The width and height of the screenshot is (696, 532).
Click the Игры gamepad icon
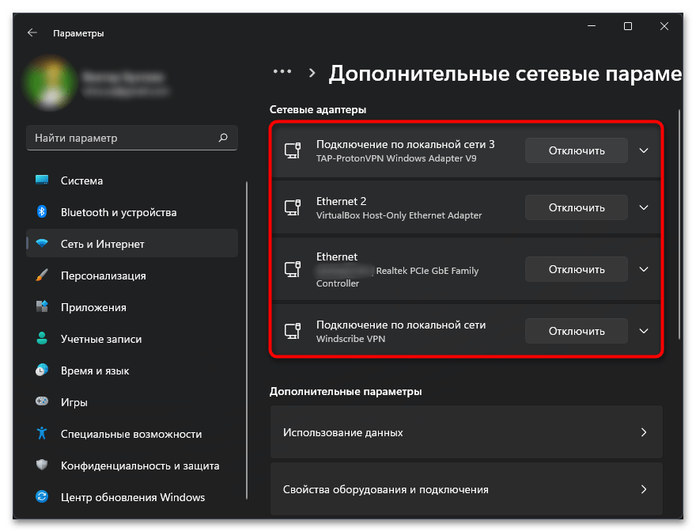[x=43, y=402]
